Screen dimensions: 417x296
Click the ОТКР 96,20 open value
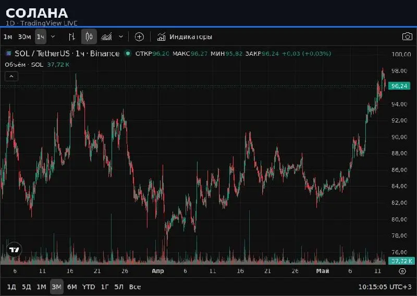[x=152, y=54]
